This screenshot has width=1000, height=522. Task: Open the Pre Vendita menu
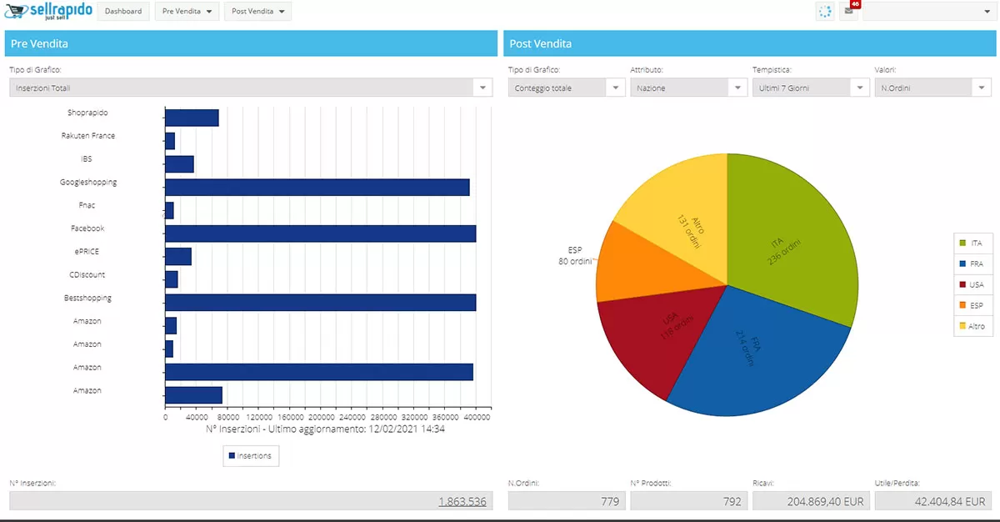coord(187,12)
